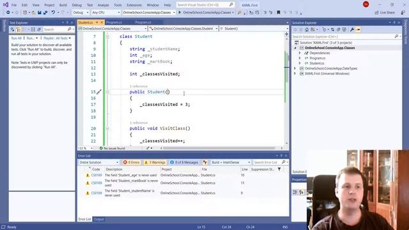The width and height of the screenshot is (409, 230).
Task: Click the Error List search magnifier
Action: (x=284, y=162)
